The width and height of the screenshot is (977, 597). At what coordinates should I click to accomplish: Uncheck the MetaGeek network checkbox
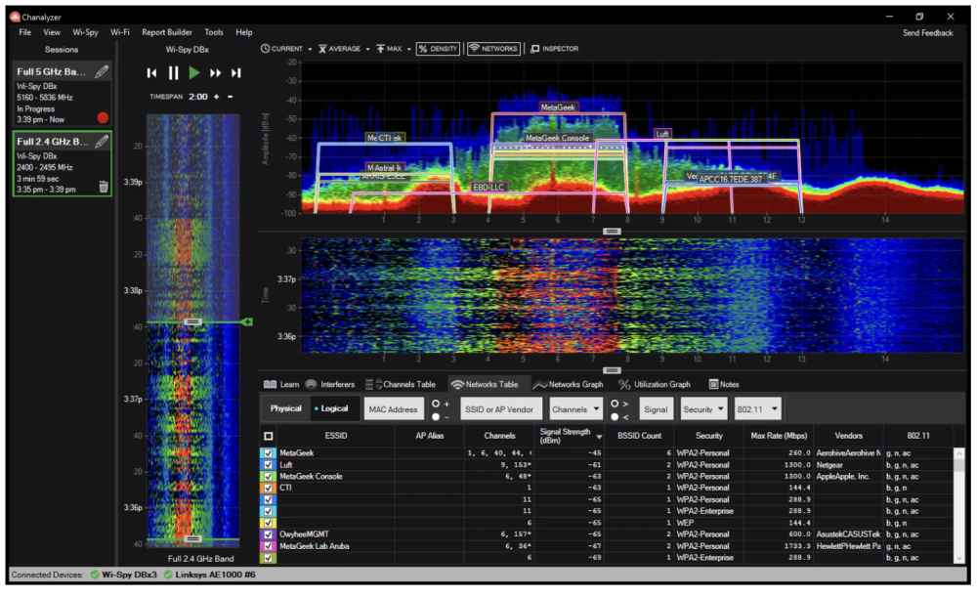pyautogui.click(x=269, y=453)
